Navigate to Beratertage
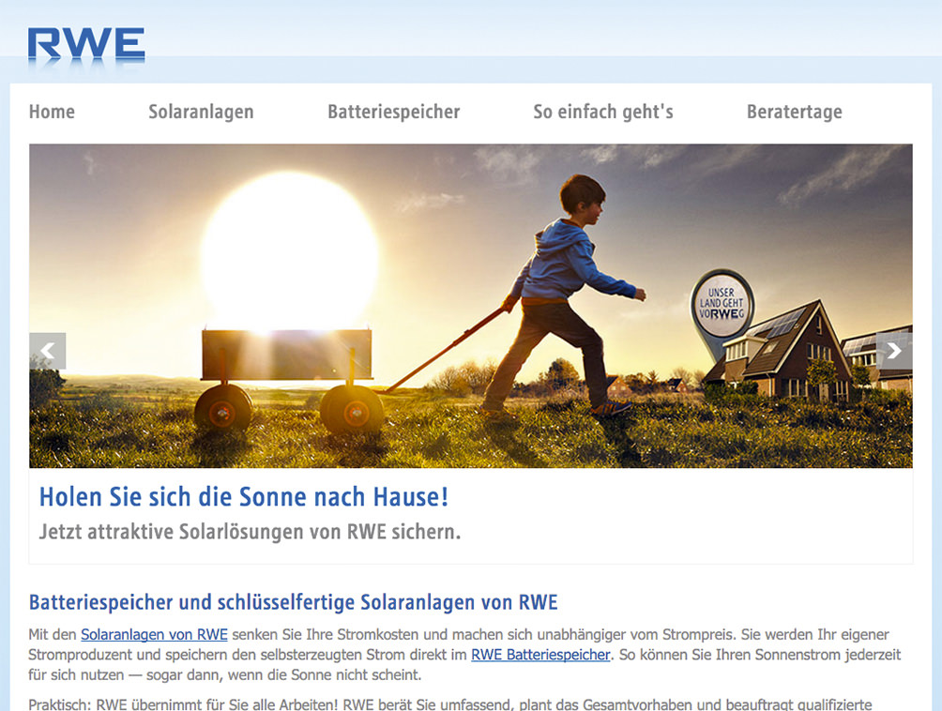 (794, 112)
